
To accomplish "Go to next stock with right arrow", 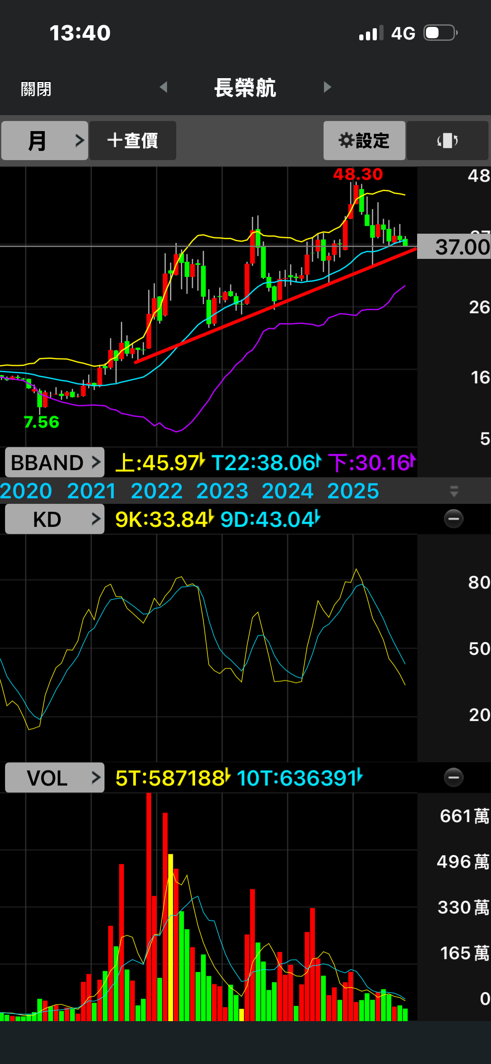I will (x=327, y=87).
